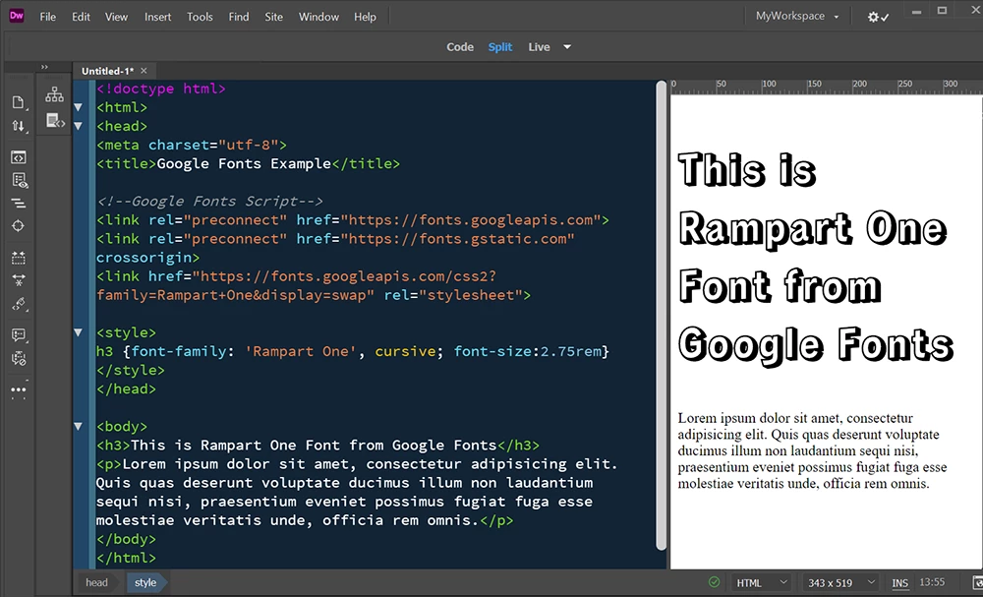Click the site structure hierarchy icon
This screenshot has height=597, width=983.
54,94
